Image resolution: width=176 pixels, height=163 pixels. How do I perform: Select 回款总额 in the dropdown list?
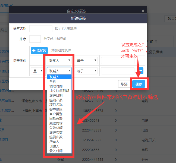tap(59, 118)
